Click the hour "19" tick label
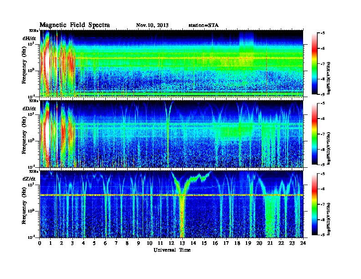This screenshot has height=279, width=361. pyautogui.click(x=248, y=243)
